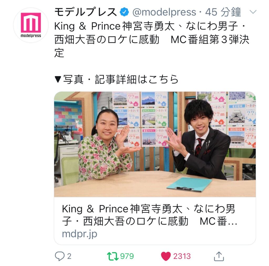View the reply count 2

coord(69,256)
